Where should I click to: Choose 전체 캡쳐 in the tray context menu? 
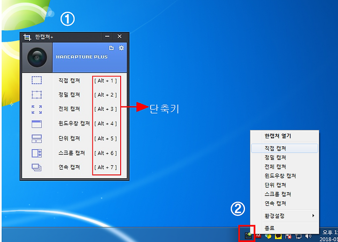point(284,166)
